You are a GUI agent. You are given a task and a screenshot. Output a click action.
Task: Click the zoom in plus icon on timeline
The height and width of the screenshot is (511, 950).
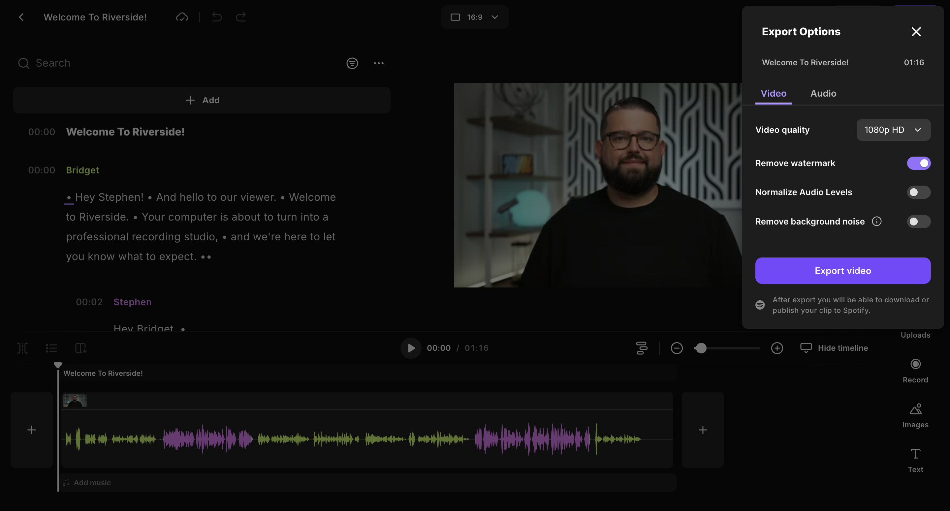777,348
